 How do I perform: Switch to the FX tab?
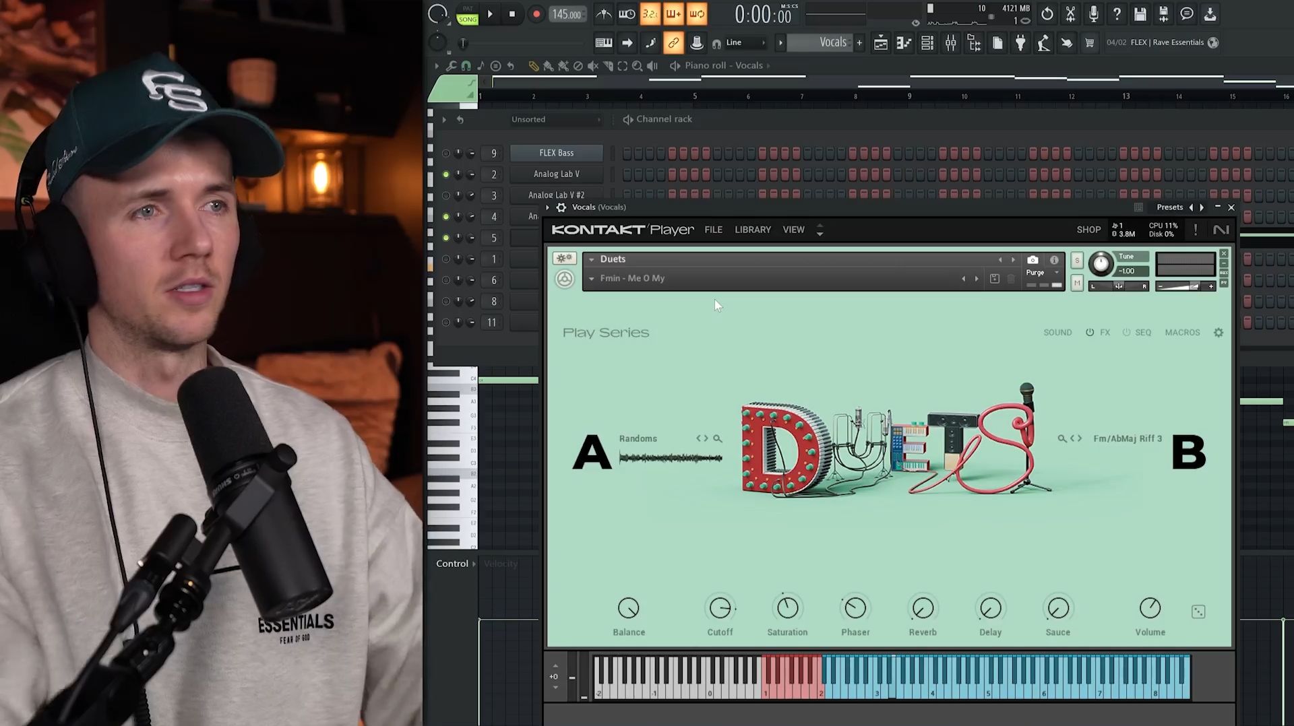click(x=1105, y=333)
